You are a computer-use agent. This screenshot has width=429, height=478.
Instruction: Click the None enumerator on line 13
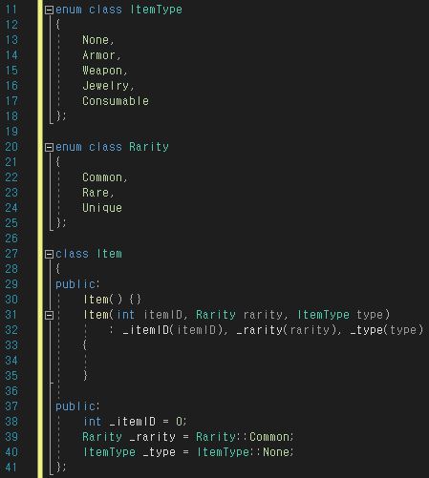pos(96,40)
